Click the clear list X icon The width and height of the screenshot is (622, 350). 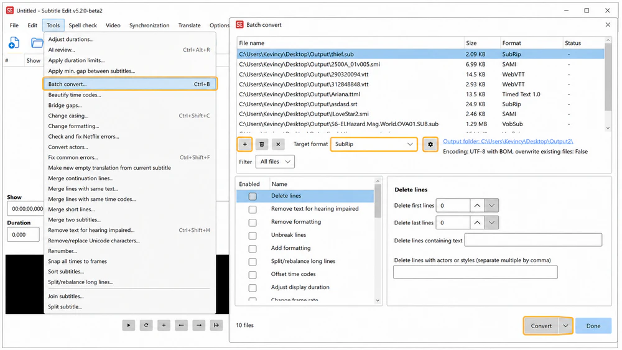coord(278,144)
